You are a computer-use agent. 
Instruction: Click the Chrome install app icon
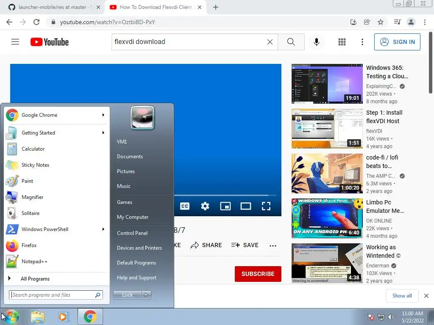point(353,22)
